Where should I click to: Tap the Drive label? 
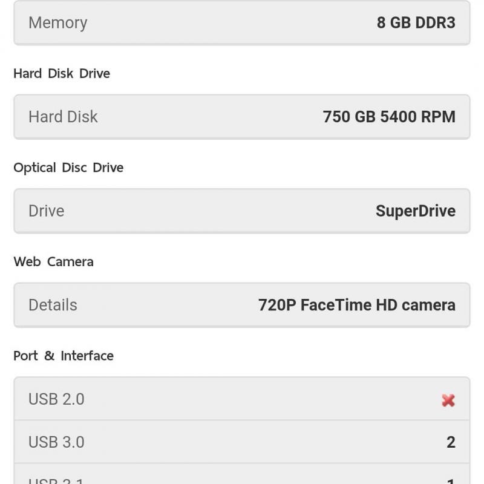(x=46, y=211)
